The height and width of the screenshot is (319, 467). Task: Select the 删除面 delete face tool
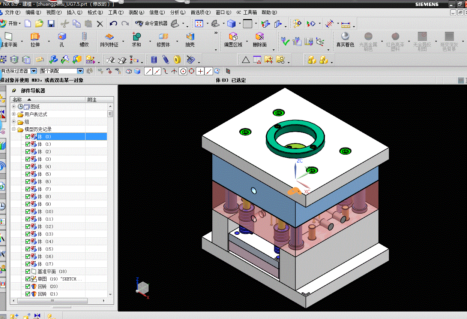pos(260,40)
